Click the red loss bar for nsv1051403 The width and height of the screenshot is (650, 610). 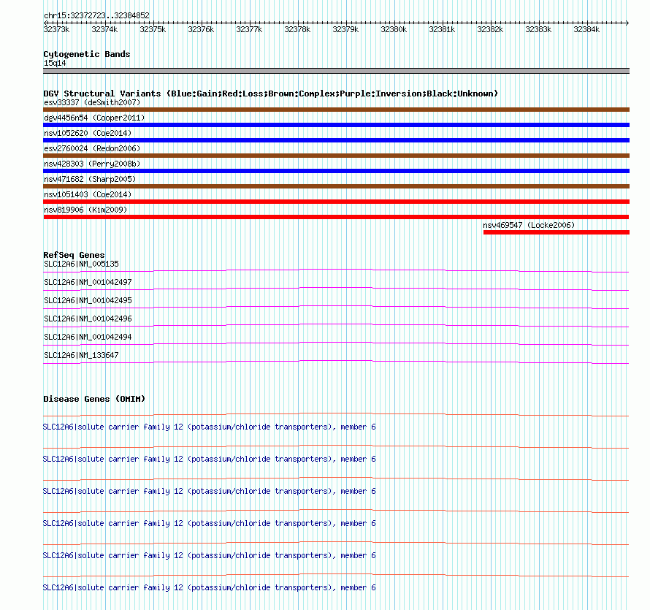(336, 202)
